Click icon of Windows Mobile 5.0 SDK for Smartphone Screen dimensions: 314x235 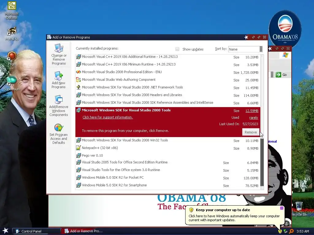click(x=78, y=185)
